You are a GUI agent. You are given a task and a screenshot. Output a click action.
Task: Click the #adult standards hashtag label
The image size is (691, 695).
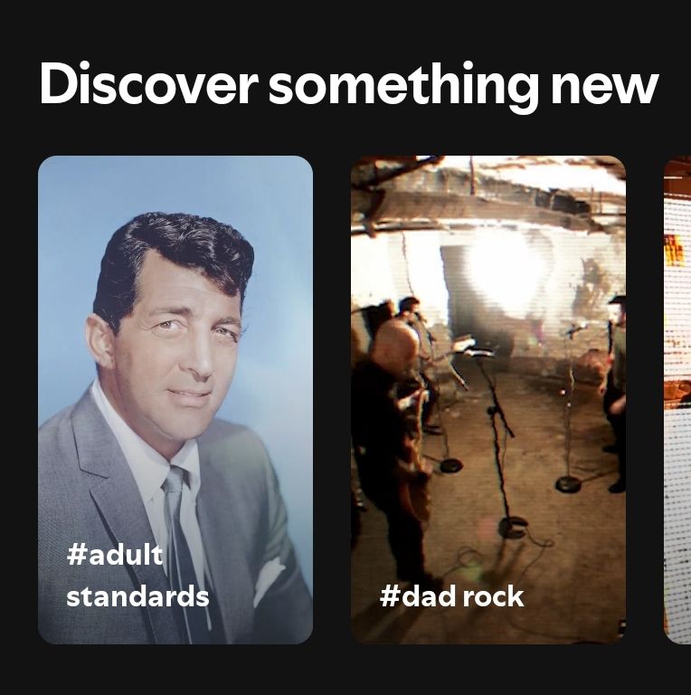point(137,576)
